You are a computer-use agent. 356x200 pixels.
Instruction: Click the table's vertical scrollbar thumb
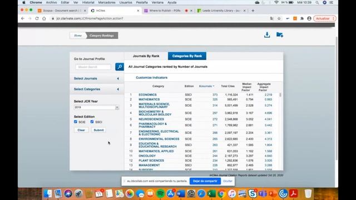(x=280, y=95)
